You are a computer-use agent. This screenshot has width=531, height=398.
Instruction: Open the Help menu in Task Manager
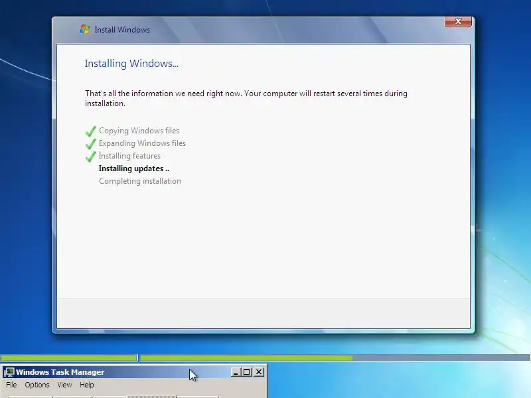pyautogui.click(x=87, y=385)
